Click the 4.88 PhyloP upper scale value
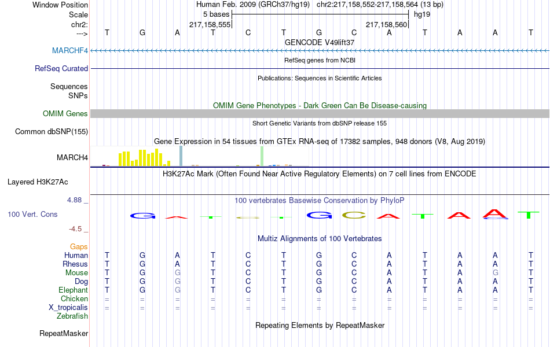The height and width of the screenshot is (347, 550). pyautogui.click(x=74, y=200)
